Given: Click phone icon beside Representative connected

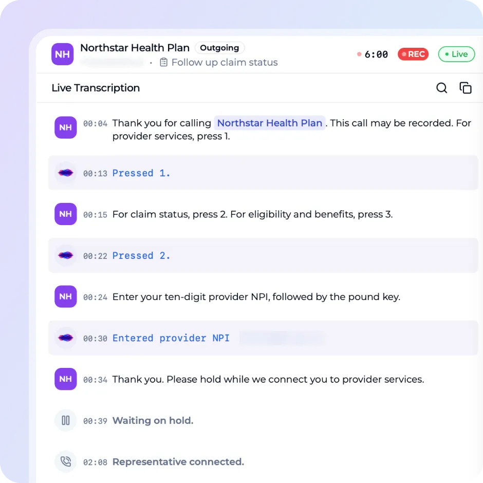Looking at the screenshot, I should [x=66, y=462].
